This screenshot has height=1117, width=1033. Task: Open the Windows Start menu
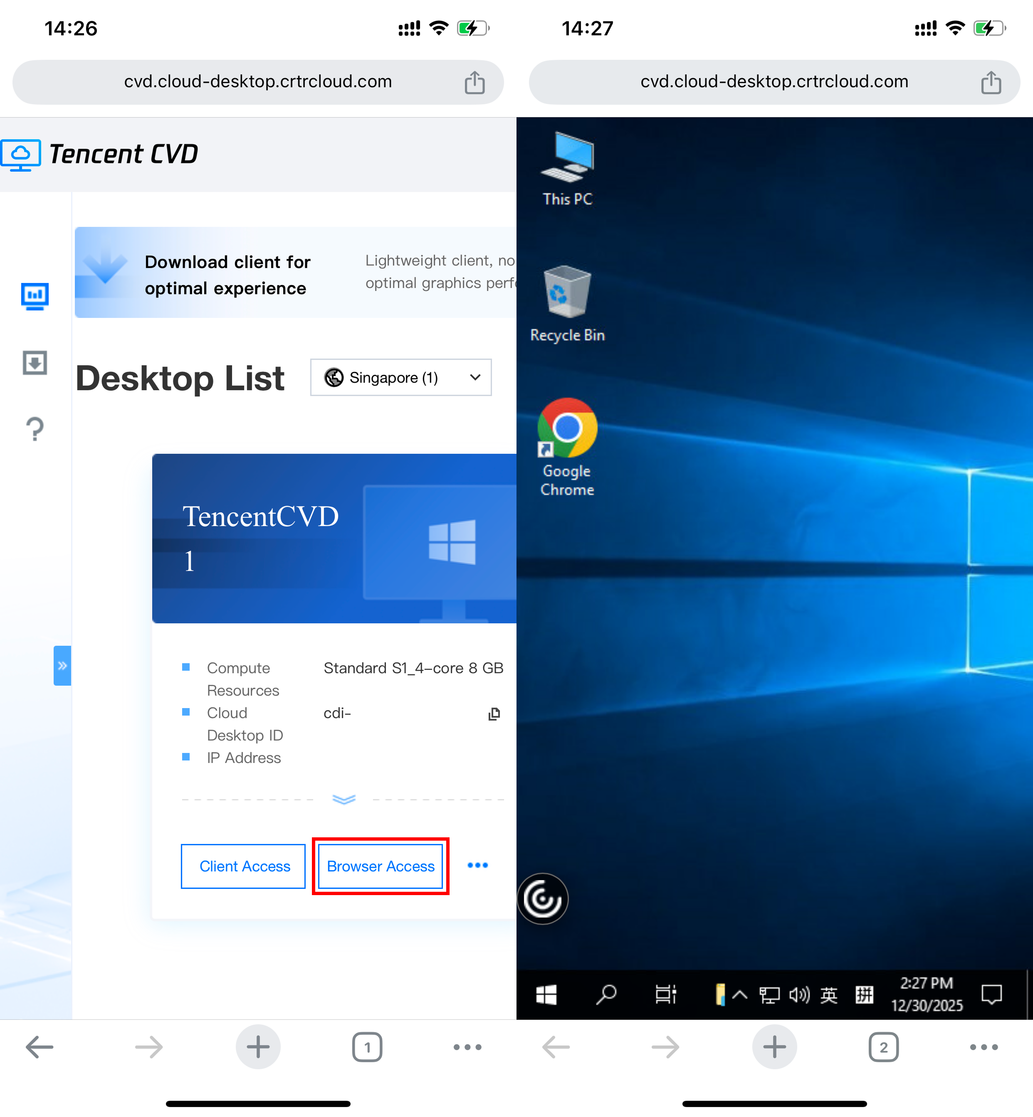click(546, 995)
